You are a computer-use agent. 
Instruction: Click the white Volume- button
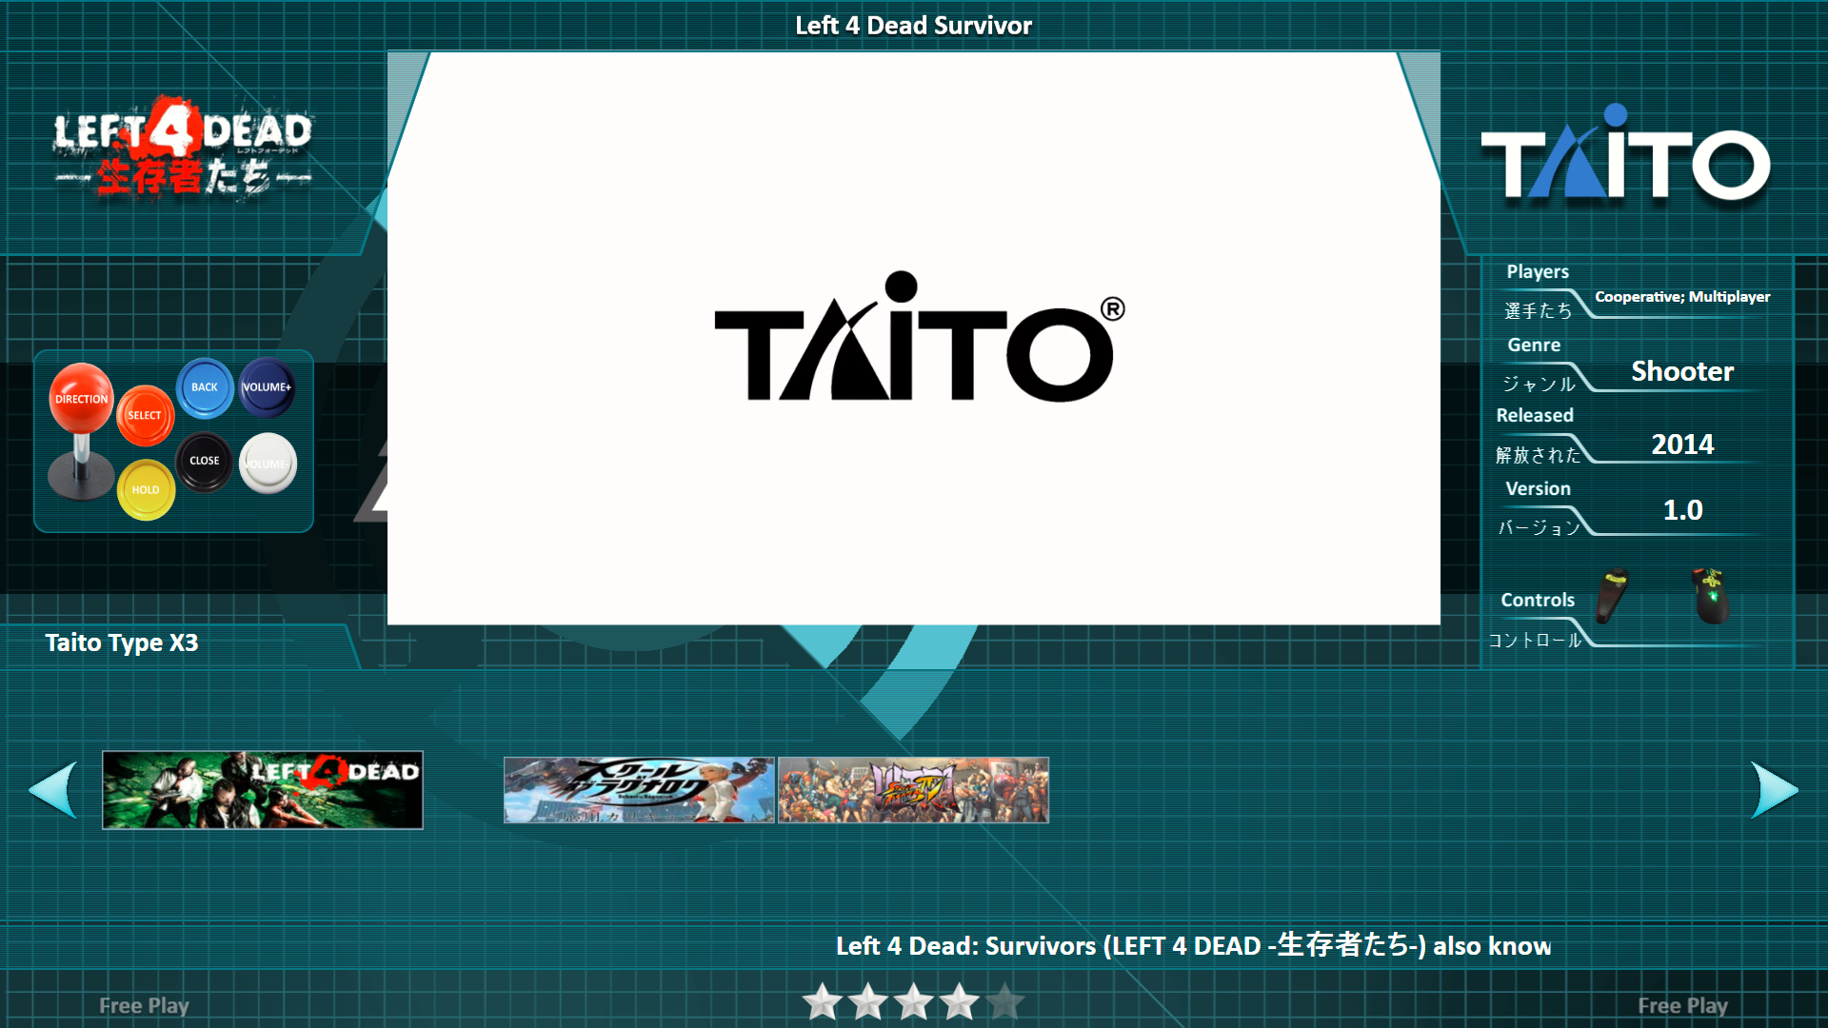pos(268,464)
